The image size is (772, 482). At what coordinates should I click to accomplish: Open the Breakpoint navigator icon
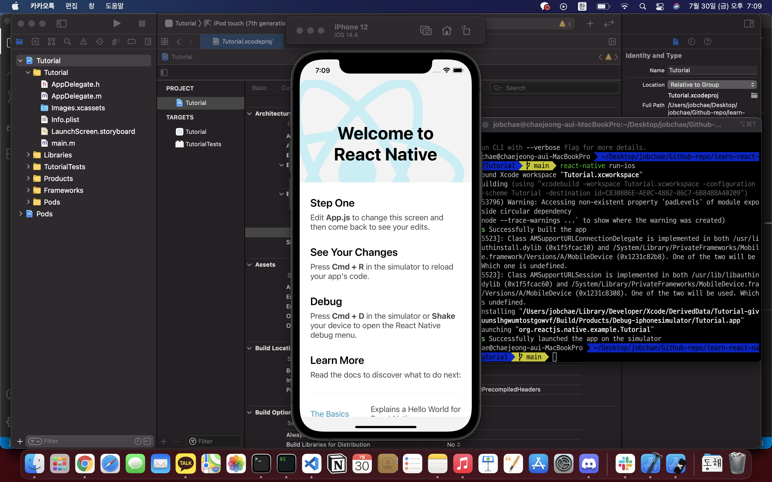(x=131, y=42)
